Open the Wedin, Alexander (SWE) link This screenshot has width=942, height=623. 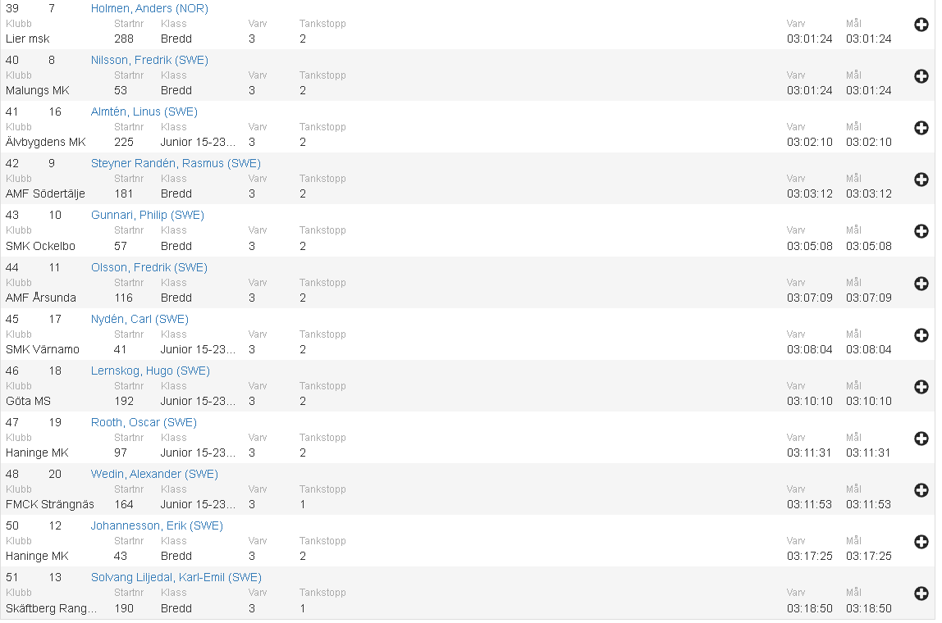click(154, 475)
